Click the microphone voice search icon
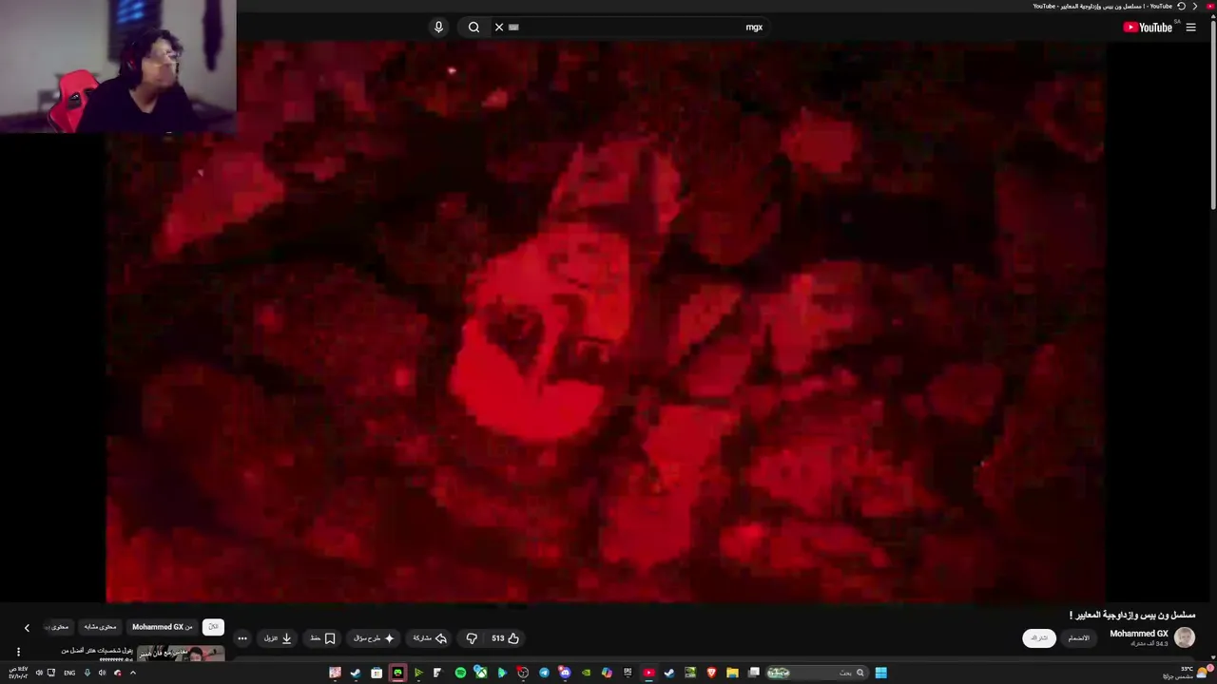 click(x=438, y=27)
